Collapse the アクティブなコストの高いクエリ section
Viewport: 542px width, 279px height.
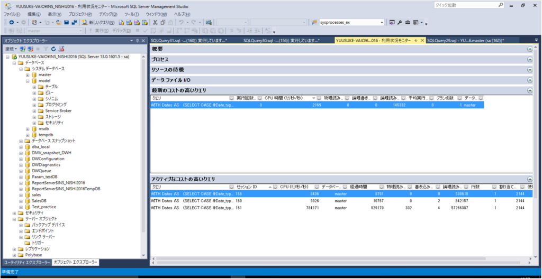[x=530, y=179]
